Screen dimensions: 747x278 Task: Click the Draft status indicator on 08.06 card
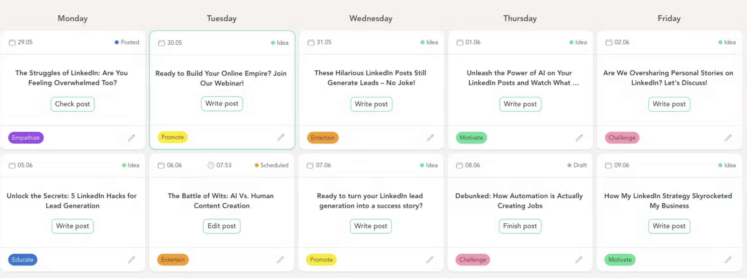[577, 165]
